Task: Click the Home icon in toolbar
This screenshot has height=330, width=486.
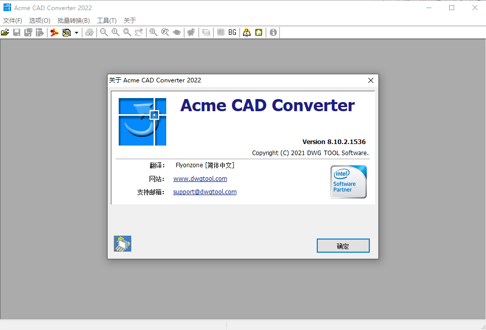Action: (259, 32)
